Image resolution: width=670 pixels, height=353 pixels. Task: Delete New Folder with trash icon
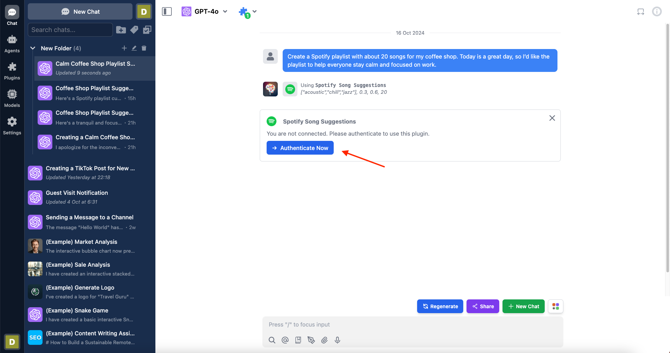coord(144,48)
